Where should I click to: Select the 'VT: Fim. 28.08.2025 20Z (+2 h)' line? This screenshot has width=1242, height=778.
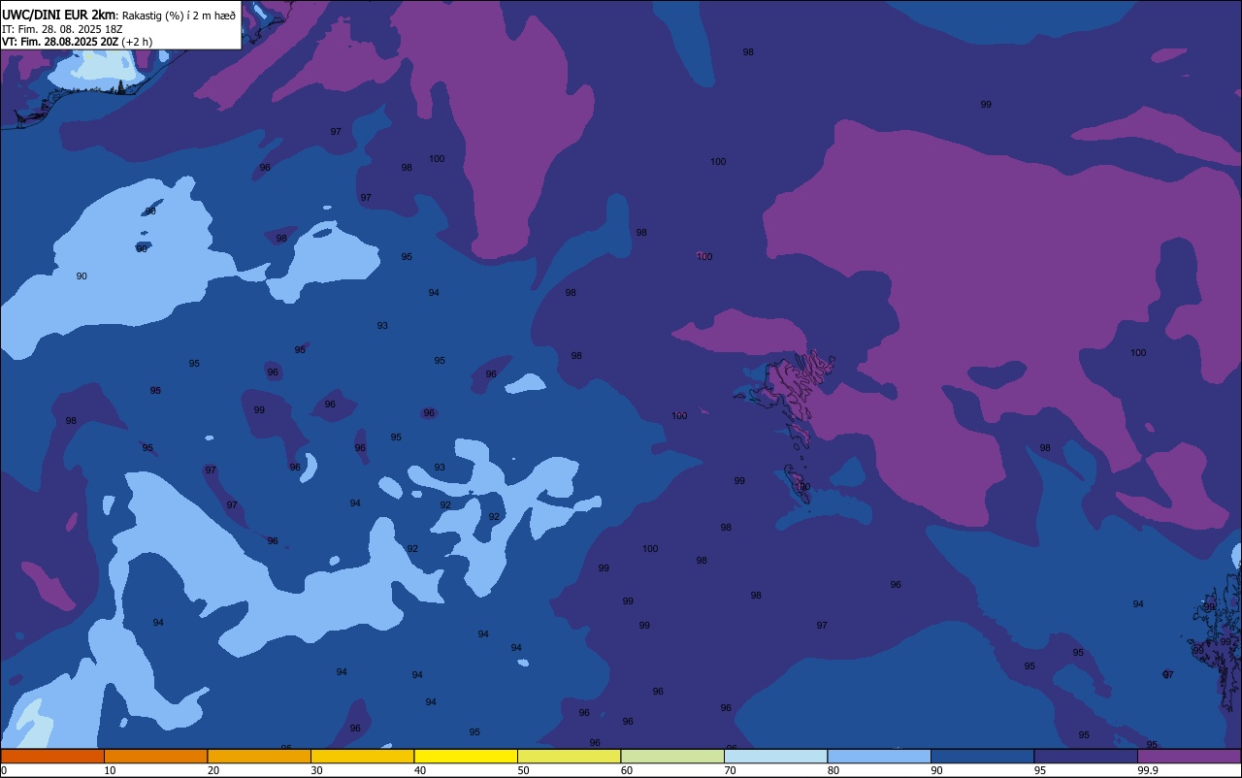click(77, 42)
